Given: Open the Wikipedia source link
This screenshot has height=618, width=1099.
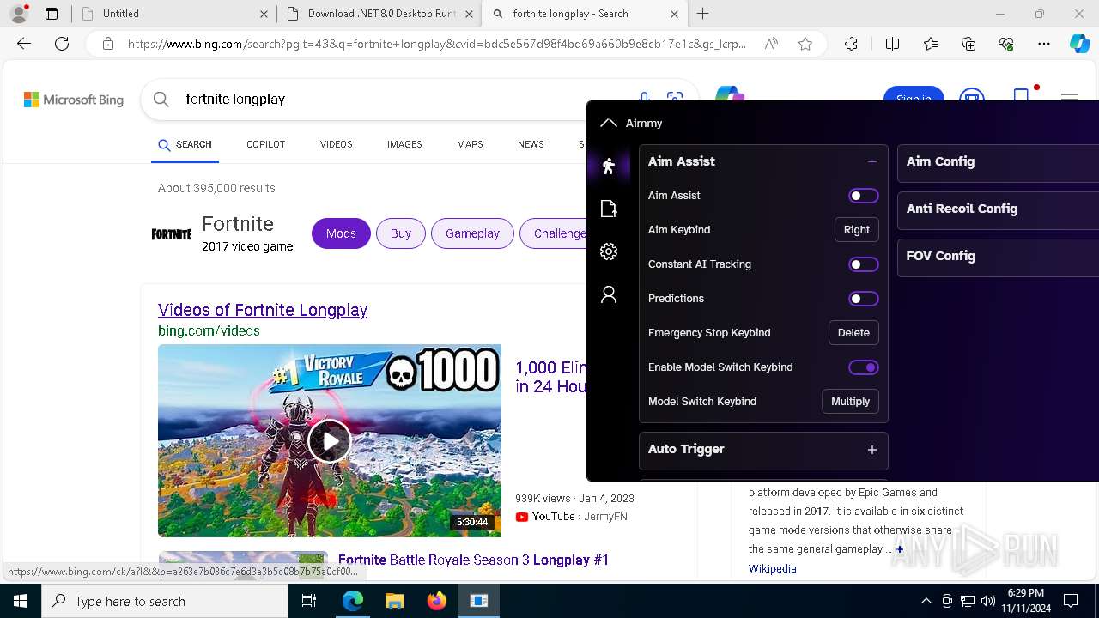Looking at the screenshot, I should (x=772, y=569).
